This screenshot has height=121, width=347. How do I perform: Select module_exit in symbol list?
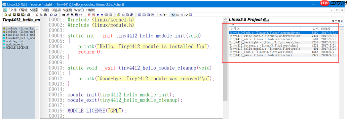point(14,44)
